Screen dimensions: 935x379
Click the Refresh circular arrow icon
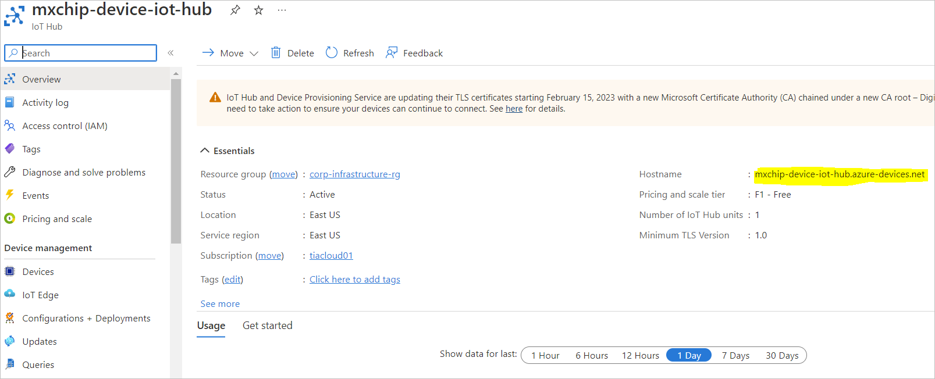pyautogui.click(x=332, y=53)
